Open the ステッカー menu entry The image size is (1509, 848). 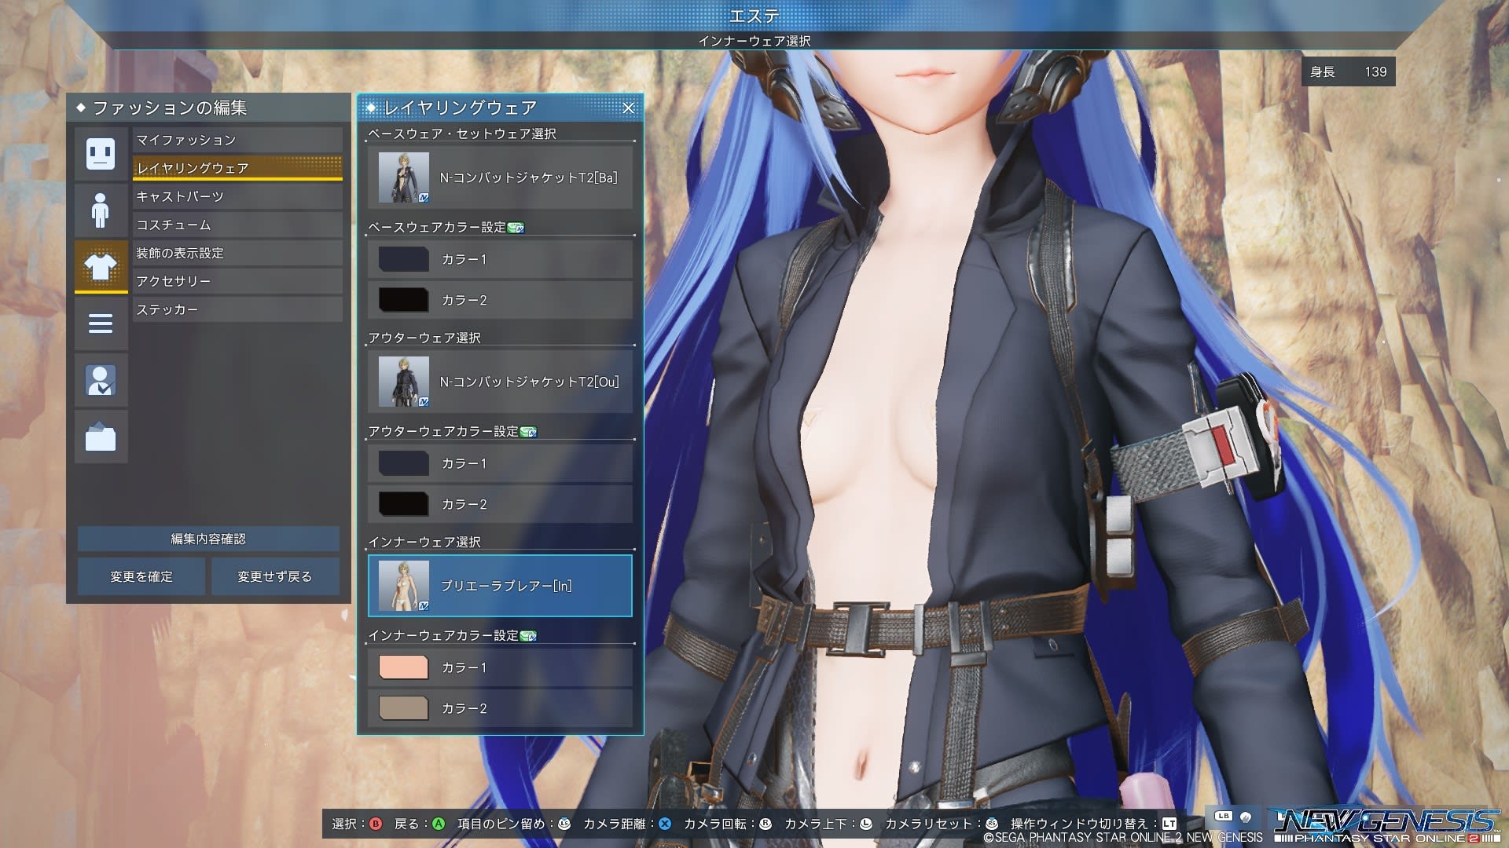(x=237, y=309)
